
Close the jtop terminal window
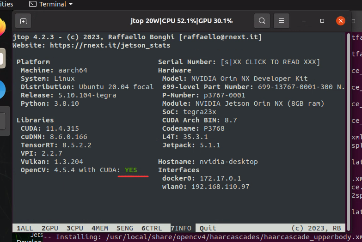[x=341, y=21]
